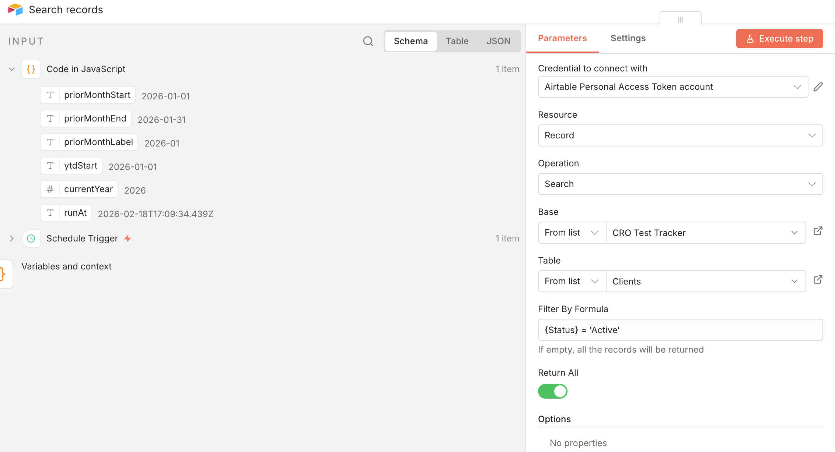Click the Airtable logo icon
This screenshot has width=835, height=452.
tap(15, 10)
